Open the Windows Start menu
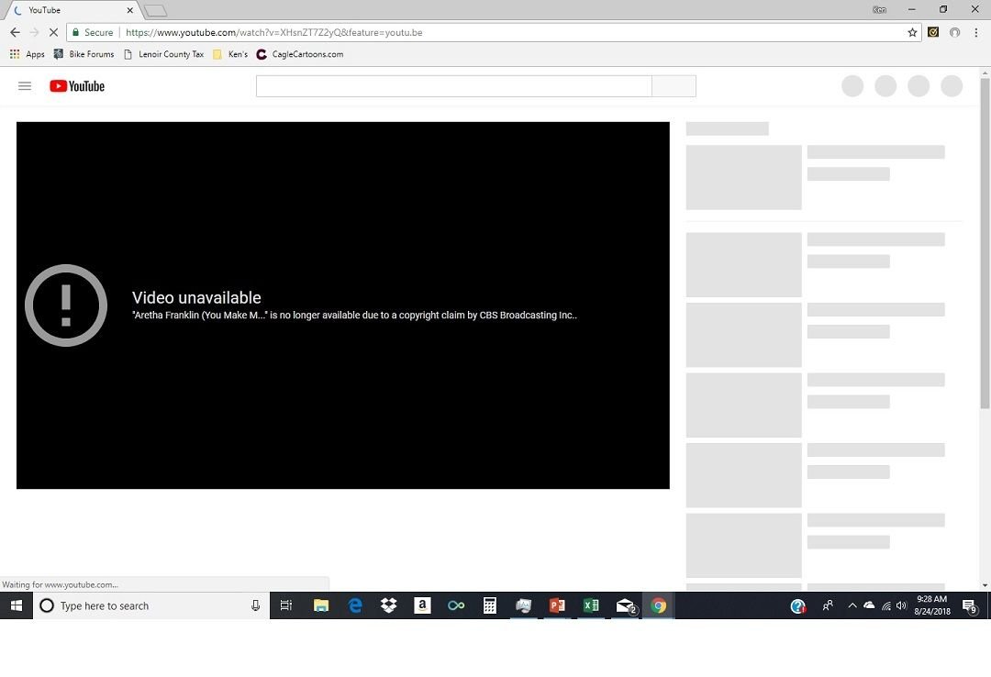991x677 pixels. coord(17,605)
